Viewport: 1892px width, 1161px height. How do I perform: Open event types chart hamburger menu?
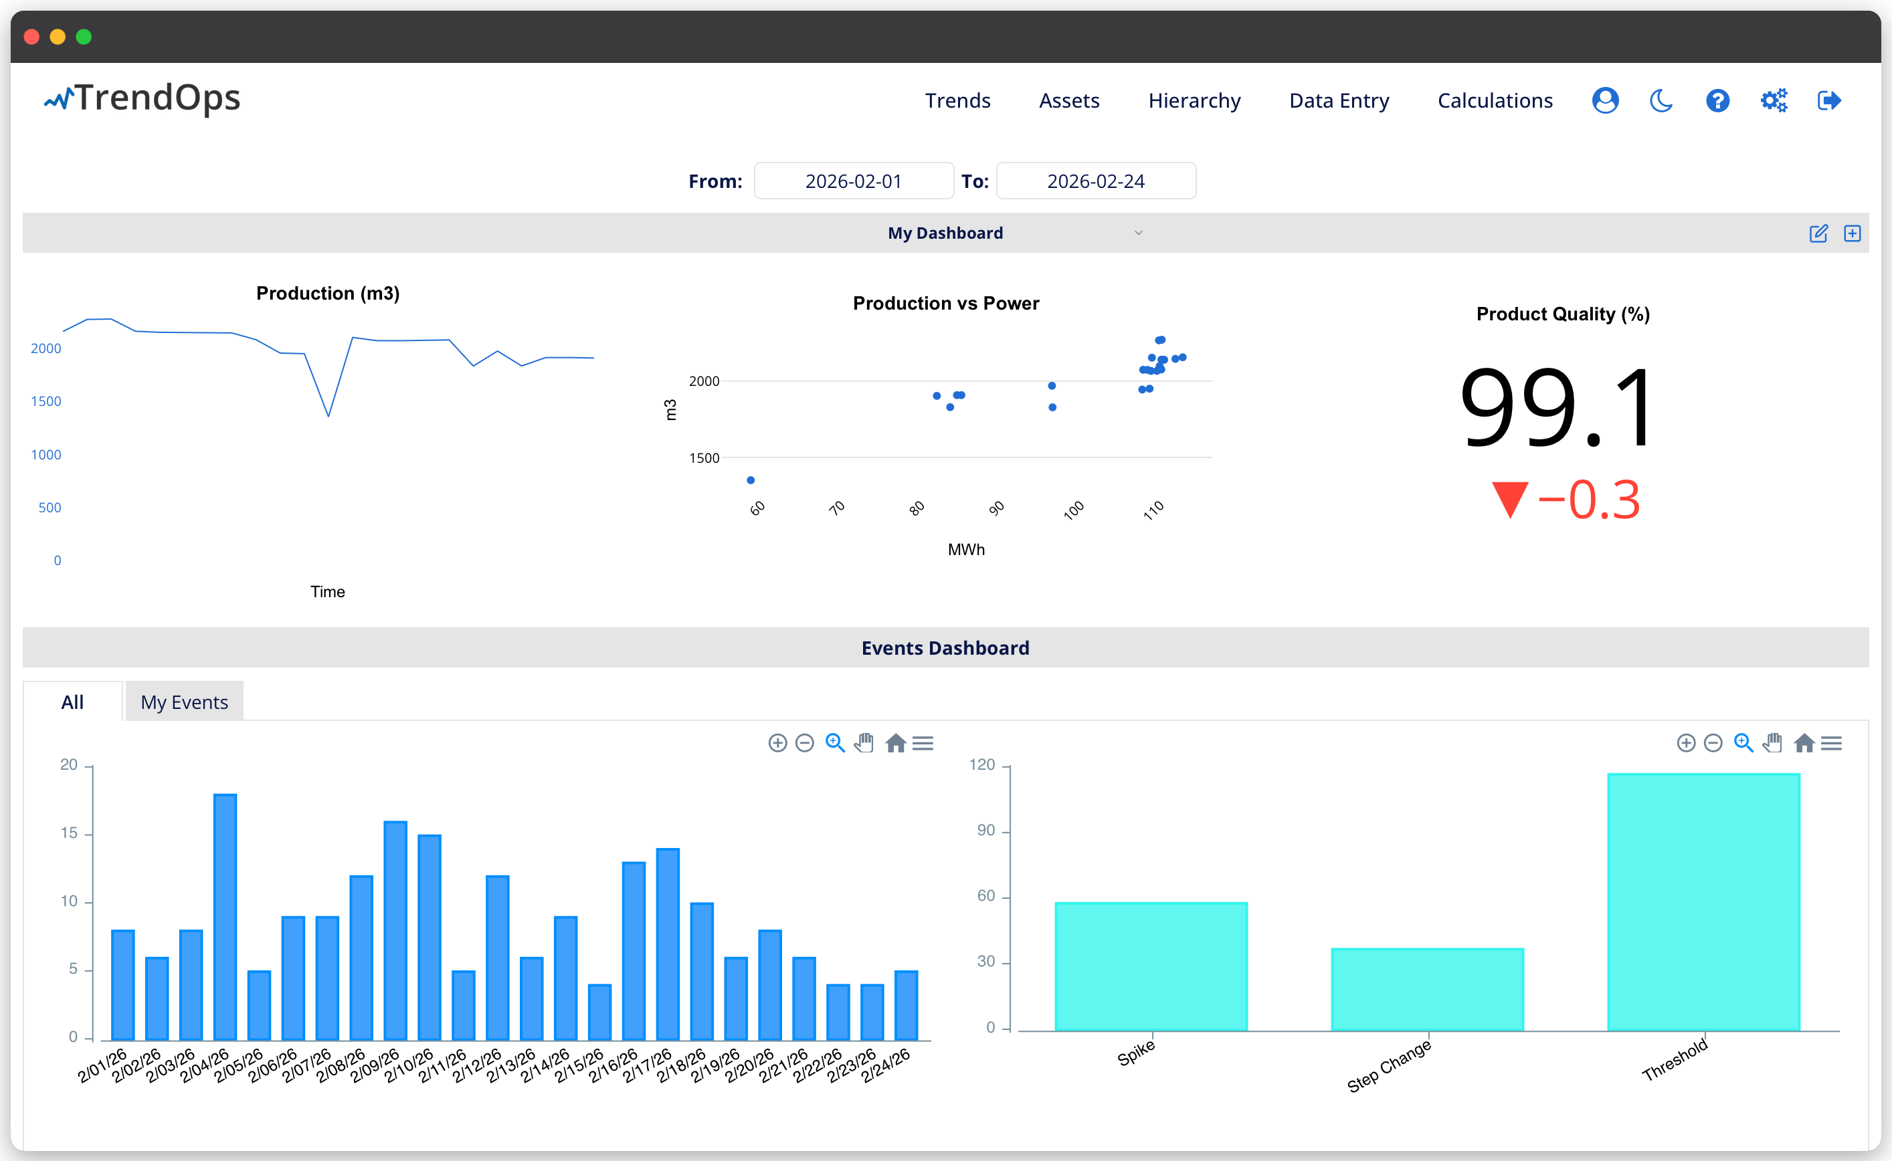(x=1831, y=742)
